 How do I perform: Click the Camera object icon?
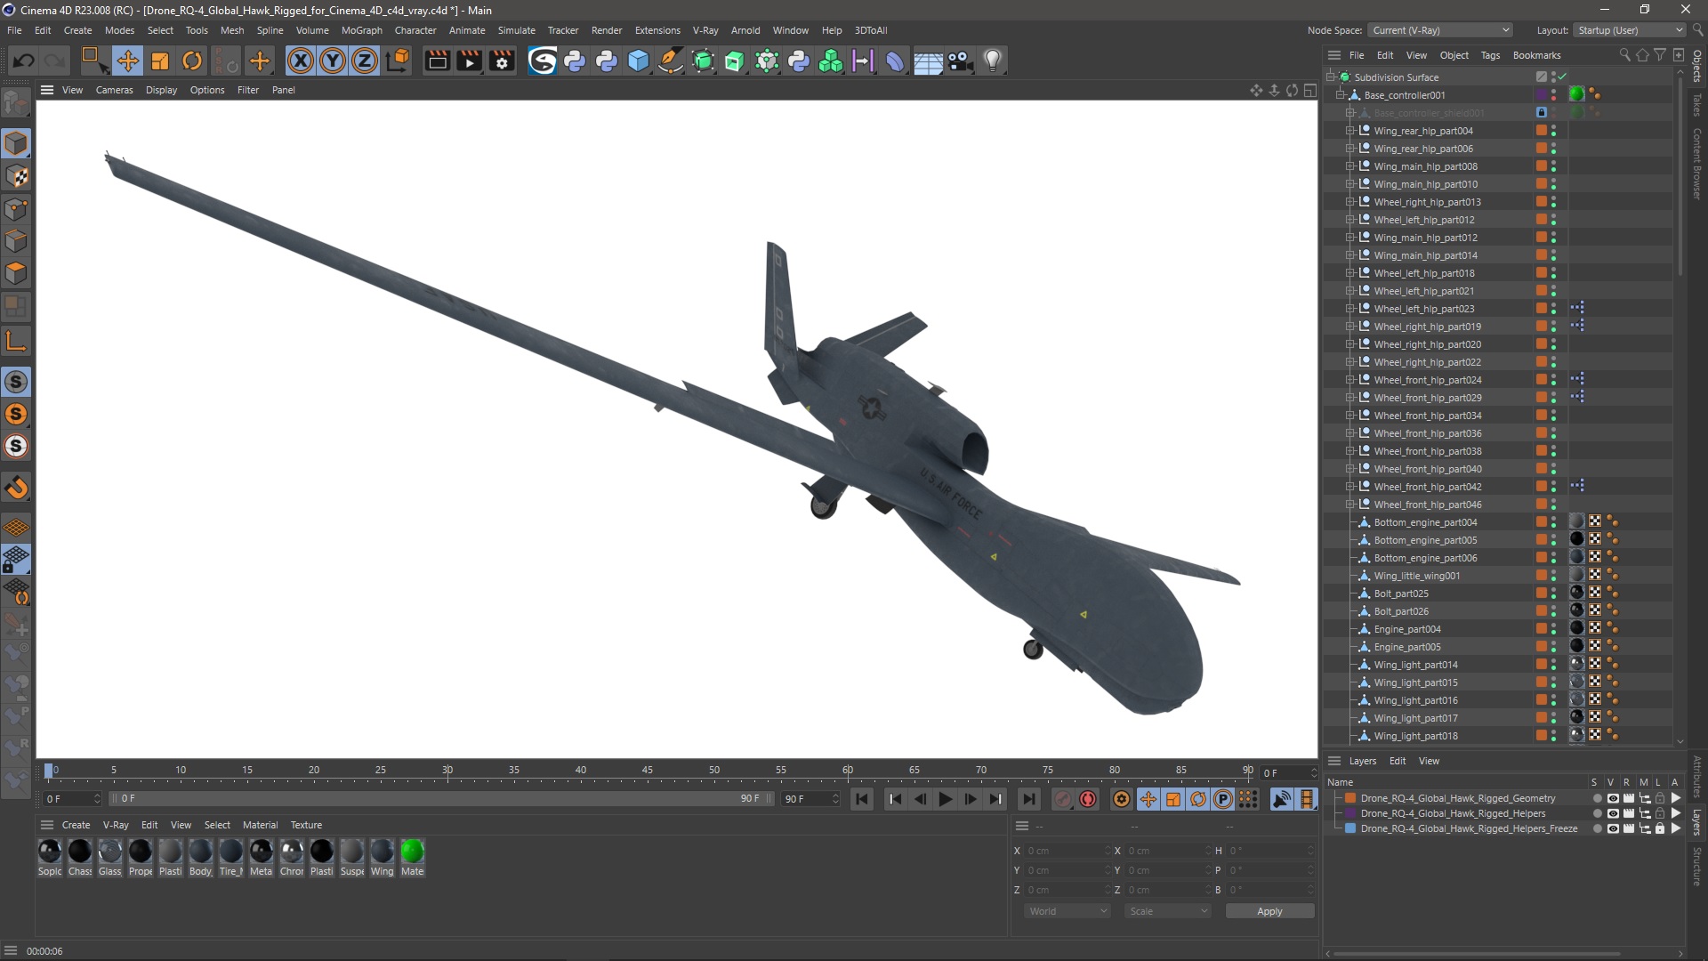pyautogui.click(x=960, y=61)
